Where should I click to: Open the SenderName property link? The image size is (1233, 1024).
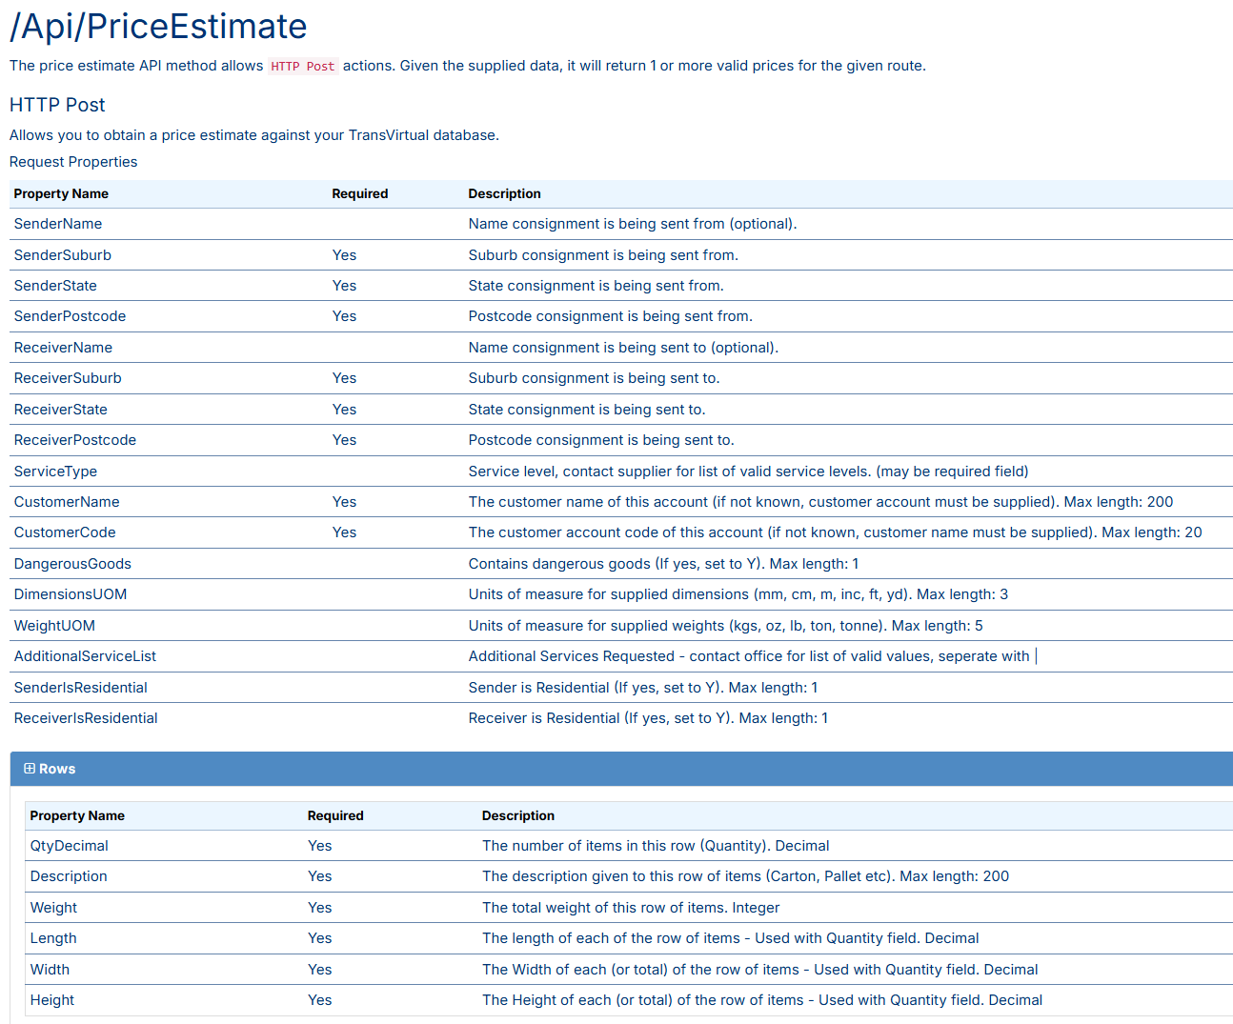pos(57,223)
